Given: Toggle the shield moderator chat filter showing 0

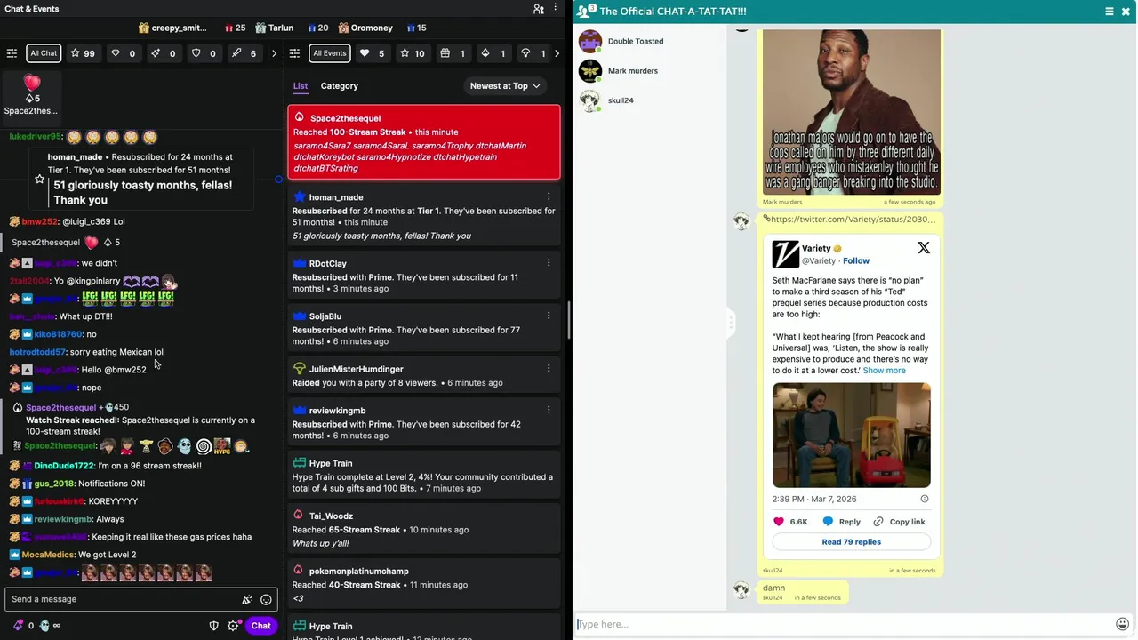Looking at the screenshot, I should pos(204,53).
